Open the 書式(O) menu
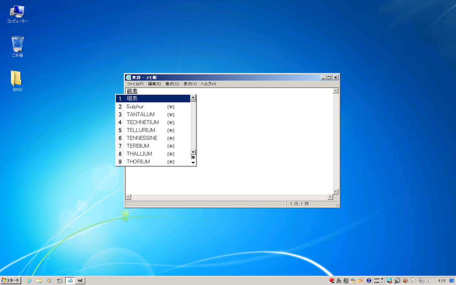This screenshot has width=456, height=285. pos(172,84)
